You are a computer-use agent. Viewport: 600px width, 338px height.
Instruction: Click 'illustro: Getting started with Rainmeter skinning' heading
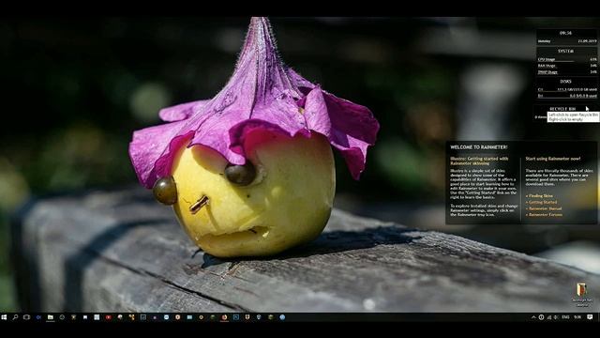point(479,161)
